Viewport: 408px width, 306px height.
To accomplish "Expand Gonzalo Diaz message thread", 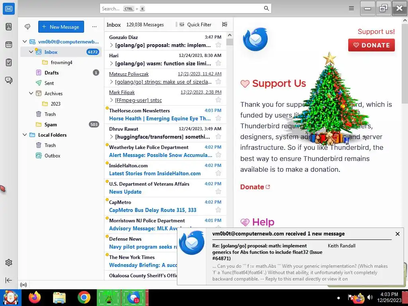I will point(112,45).
